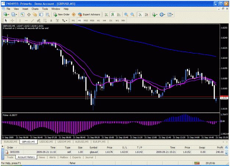The height and width of the screenshot is (166, 230).
Task: Click the 'fisher' profile in the status bar
Action: 72,163
